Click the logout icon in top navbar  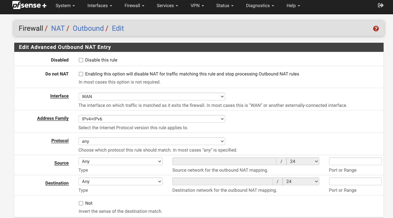[381, 6]
